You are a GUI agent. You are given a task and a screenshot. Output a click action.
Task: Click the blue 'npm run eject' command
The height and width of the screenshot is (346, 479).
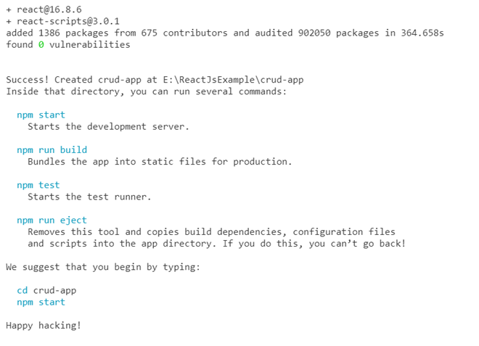[x=52, y=221]
